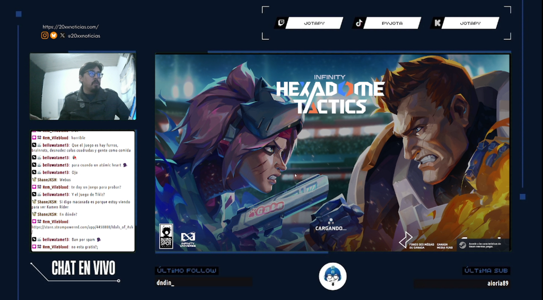Open the 20xxnoticias.com website link
The image size is (543, 300).
pos(71,27)
